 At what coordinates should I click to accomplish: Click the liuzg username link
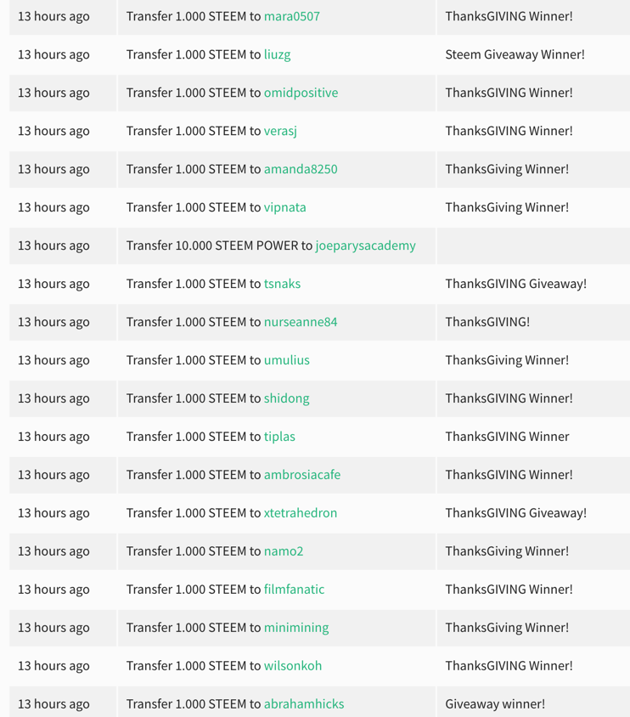pyautogui.click(x=277, y=54)
